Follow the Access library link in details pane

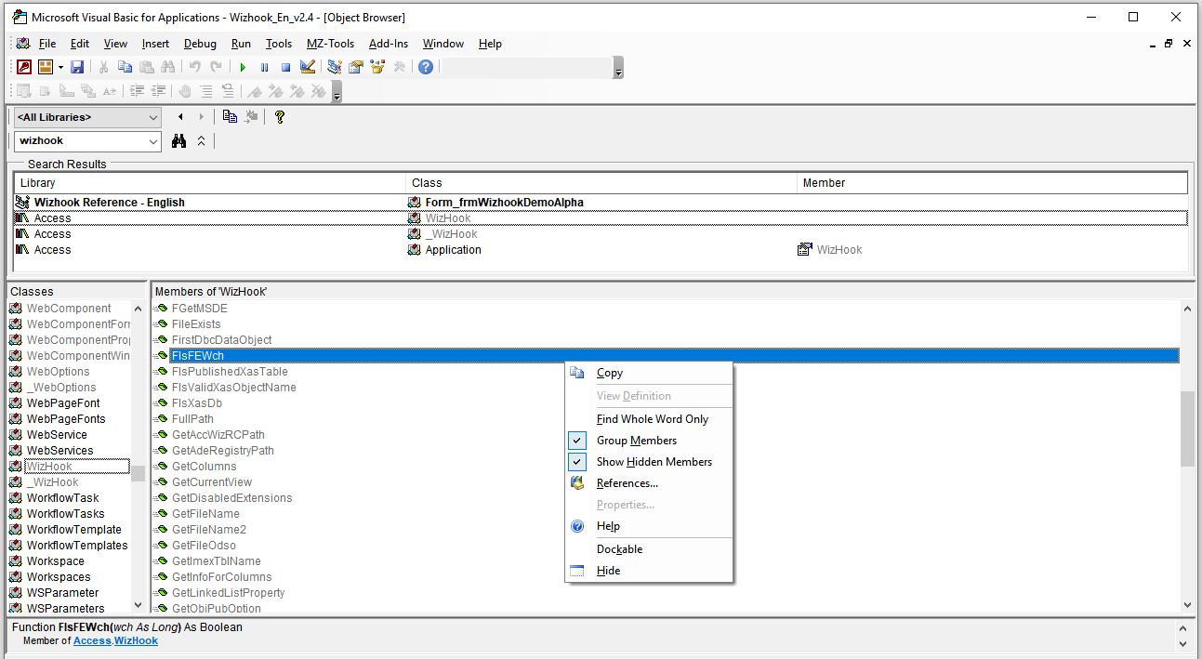tap(92, 640)
